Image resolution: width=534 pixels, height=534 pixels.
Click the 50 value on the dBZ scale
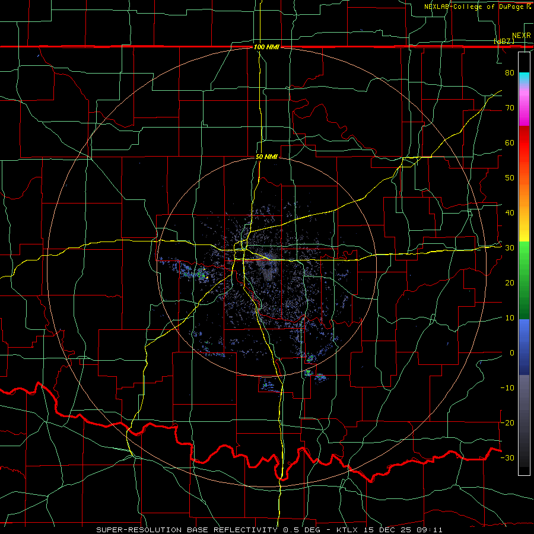click(x=510, y=178)
